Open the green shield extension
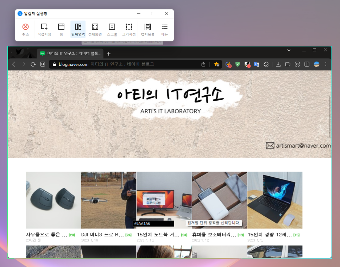 (x=238, y=64)
